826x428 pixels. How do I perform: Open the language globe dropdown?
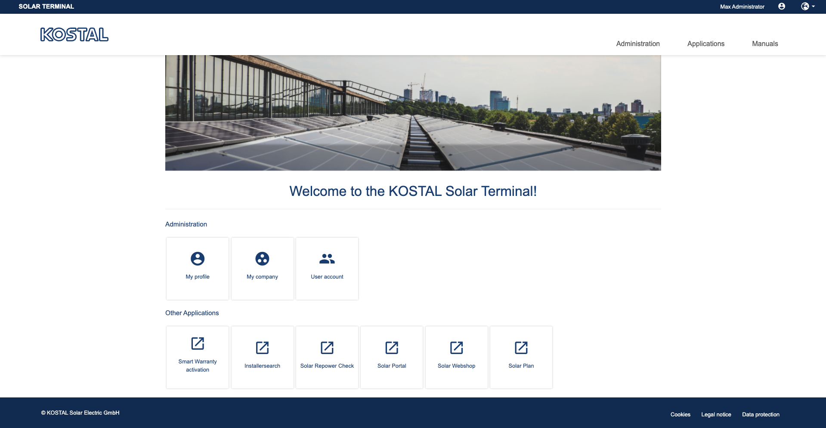pos(808,6)
